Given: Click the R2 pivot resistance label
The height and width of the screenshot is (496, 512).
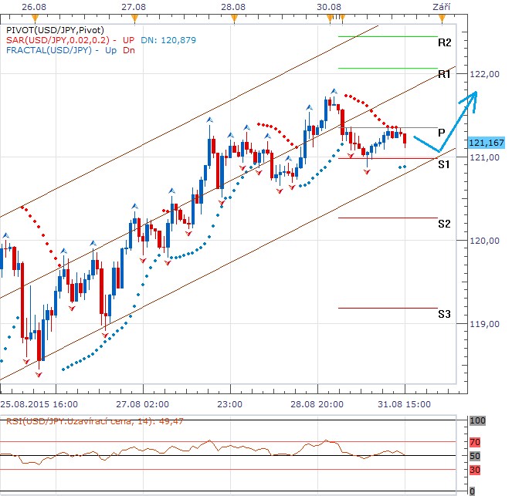Looking at the screenshot, I should 444,42.
